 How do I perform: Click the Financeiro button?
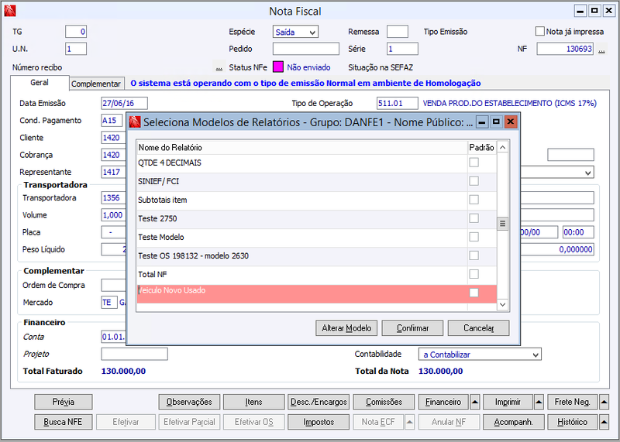(x=443, y=402)
